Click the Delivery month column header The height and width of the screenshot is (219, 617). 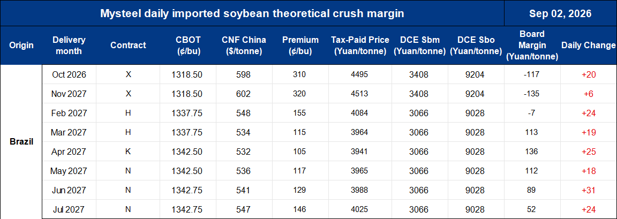point(69,45)
